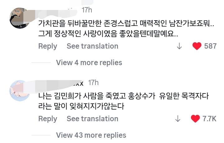Expand View 43 more replies
The height and width of the screenshot is (143, 224).
pos(91,135)
